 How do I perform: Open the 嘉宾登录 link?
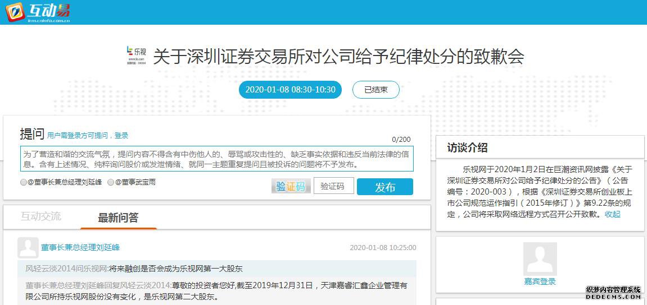[540, 281]
